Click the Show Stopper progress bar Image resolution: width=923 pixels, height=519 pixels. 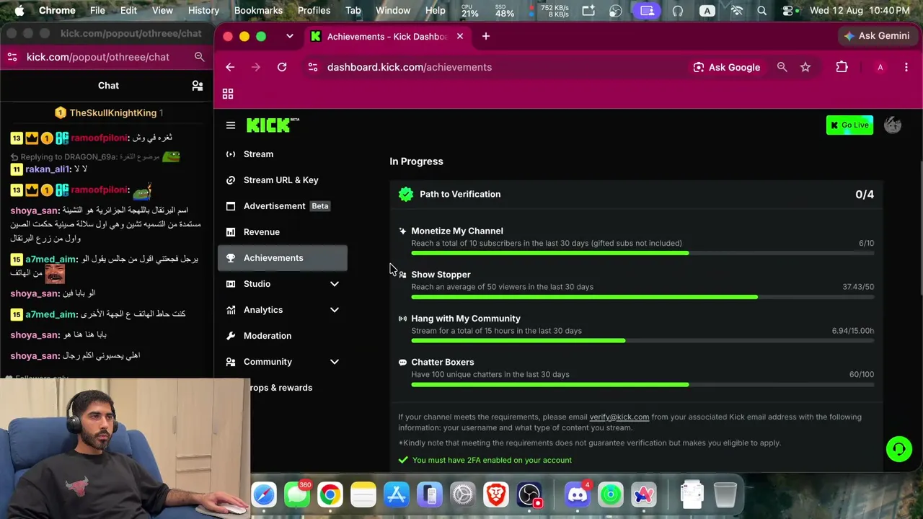(x=642, y=297)
